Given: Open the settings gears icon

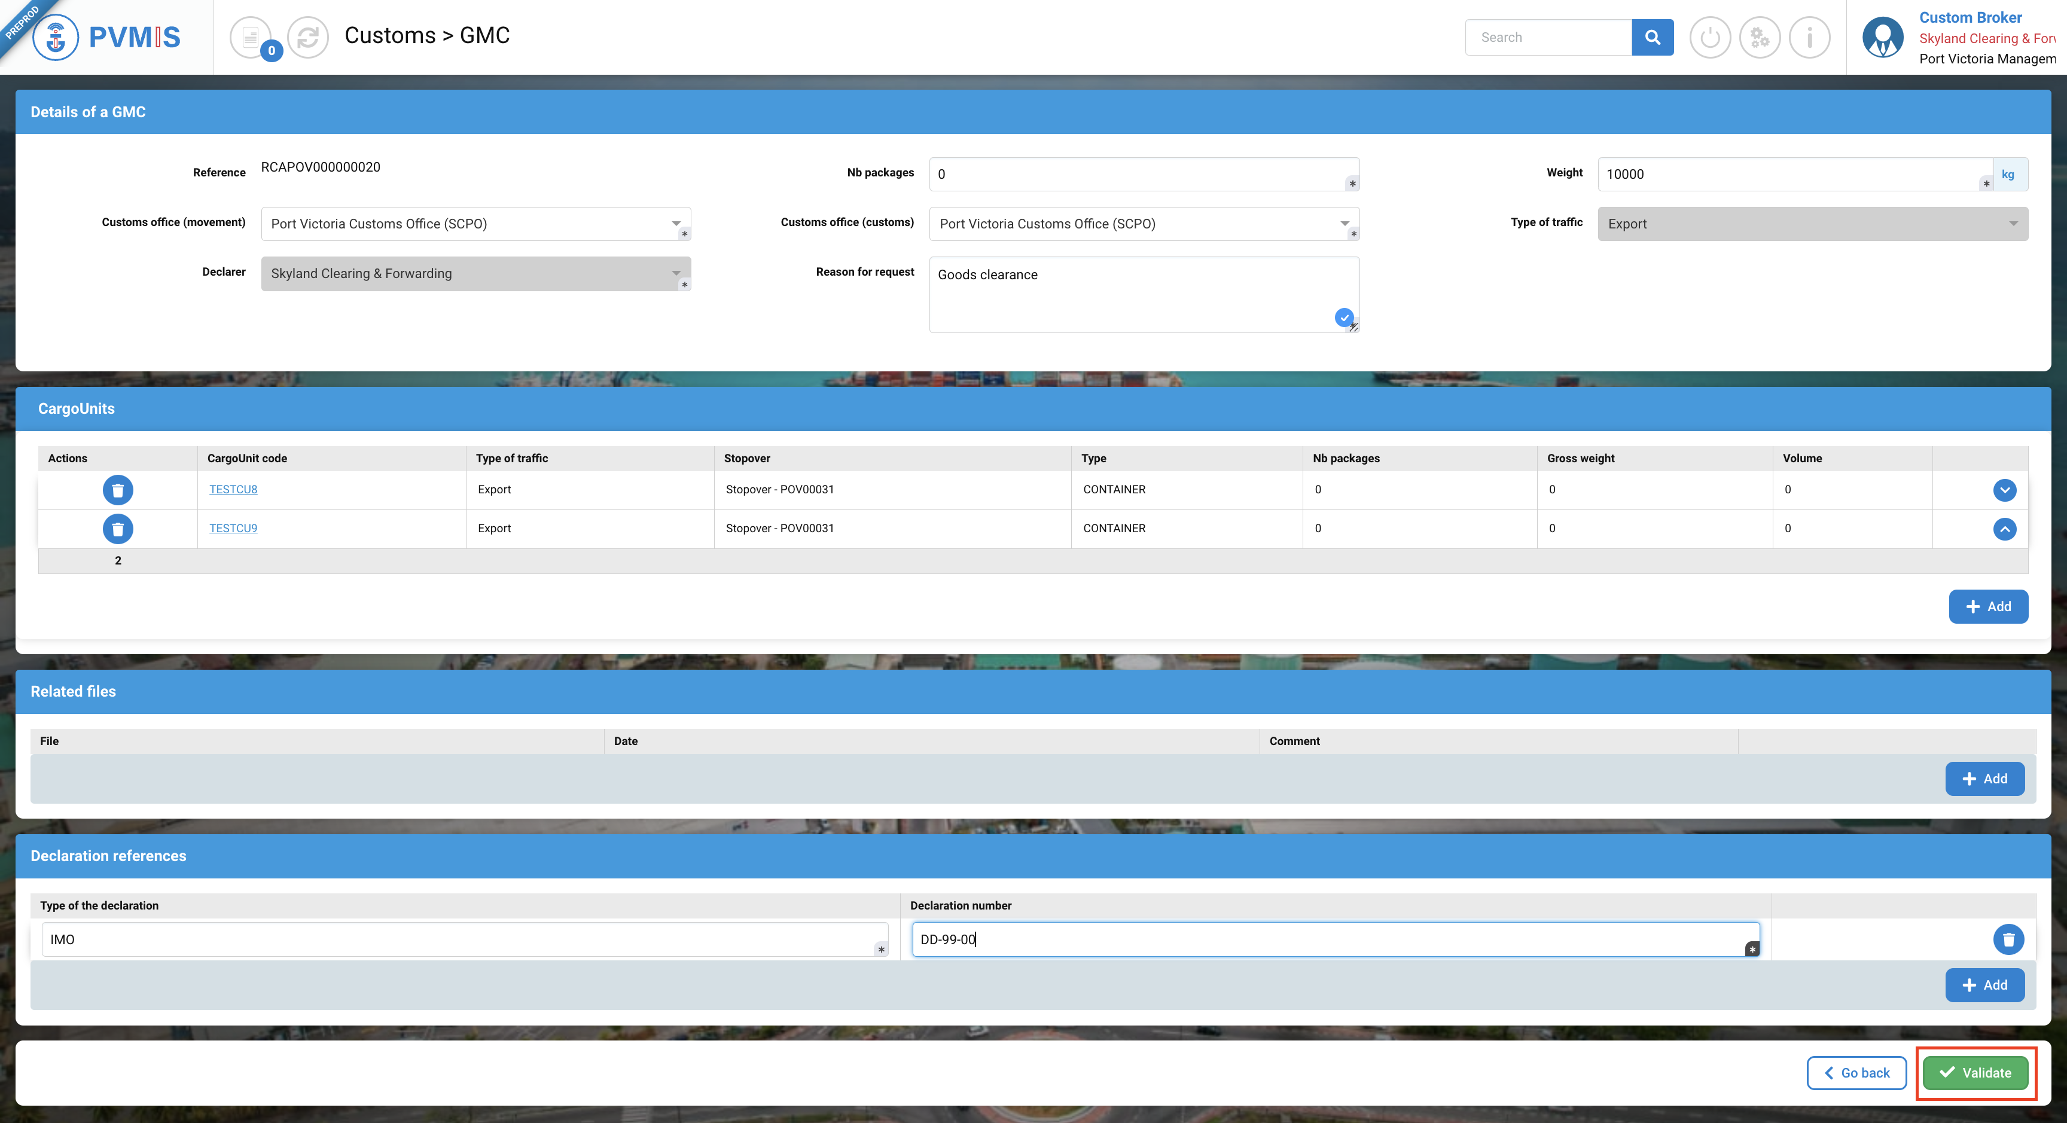Looking at the screenshot, I should click(1760, 37).
